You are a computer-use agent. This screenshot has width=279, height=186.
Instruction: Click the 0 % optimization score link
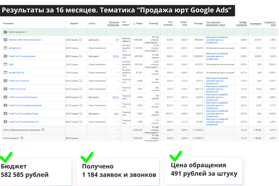click(117, 40)
